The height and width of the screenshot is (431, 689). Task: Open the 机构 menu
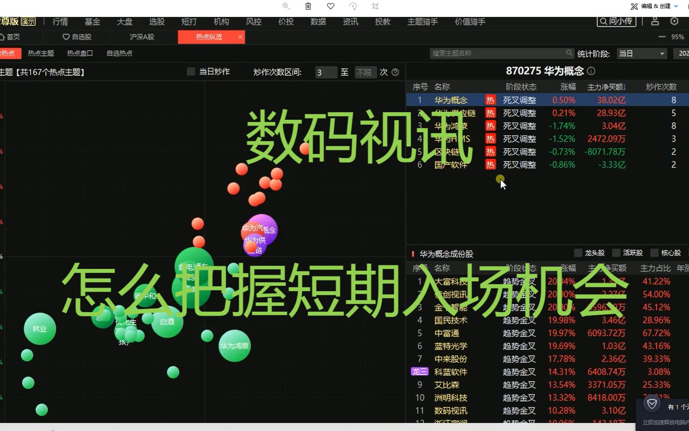pos(221,21)
